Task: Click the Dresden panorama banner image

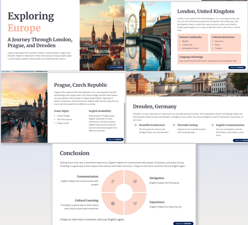Action: pos(187,84)
